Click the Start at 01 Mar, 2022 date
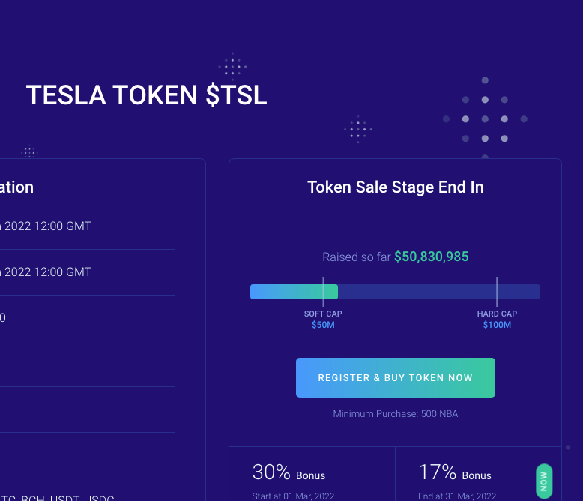The width and height of the screenshot is (583, 501). click(293, 496)
